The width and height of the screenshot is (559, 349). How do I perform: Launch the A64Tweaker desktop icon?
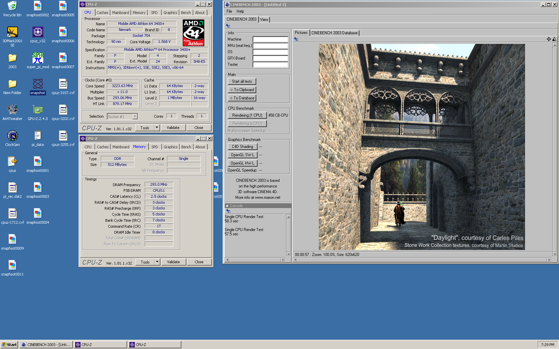click(12, 113)
